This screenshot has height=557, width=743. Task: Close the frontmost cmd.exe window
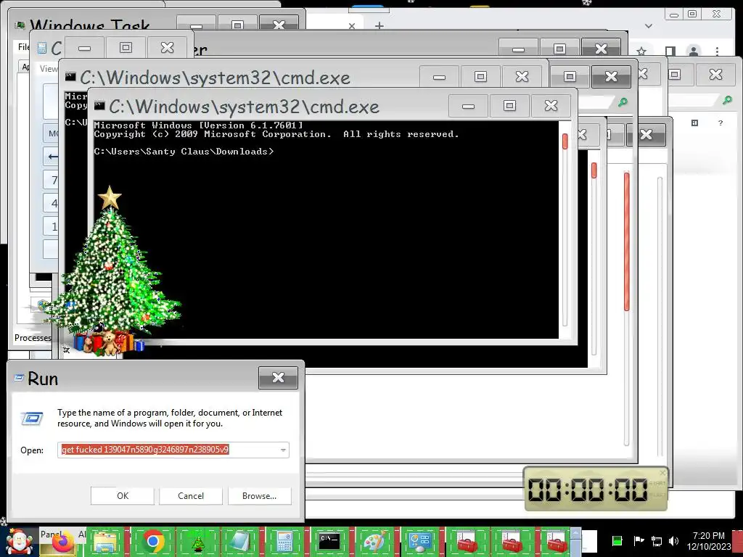pyautogui.click(x=551, y=106)
